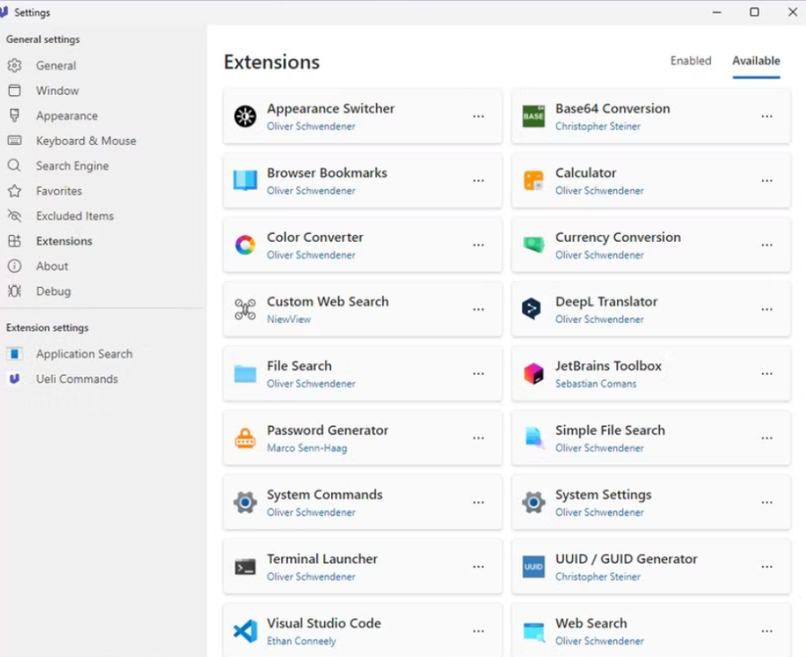Click the JetBrains Toolbox icon
Image resolution: width=806 pixels, height=657 pixels.
[533, 374]
